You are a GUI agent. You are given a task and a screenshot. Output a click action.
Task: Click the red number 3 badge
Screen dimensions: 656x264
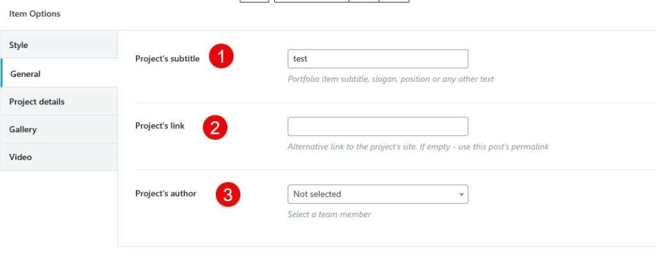(x=227, y=195)
